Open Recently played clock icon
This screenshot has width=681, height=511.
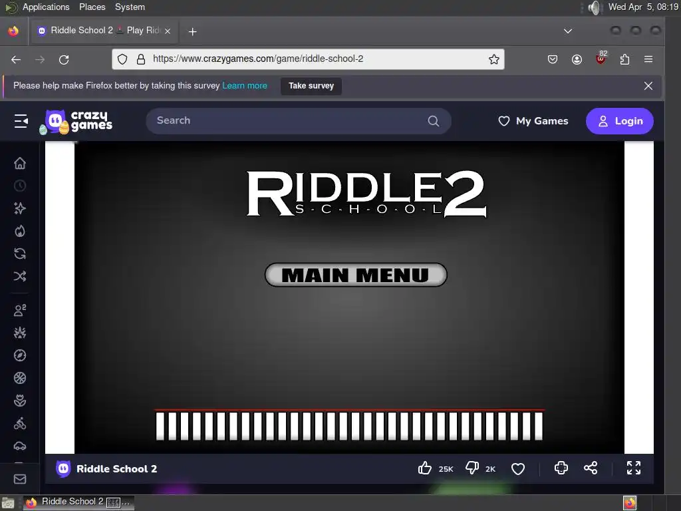[20, 186]
